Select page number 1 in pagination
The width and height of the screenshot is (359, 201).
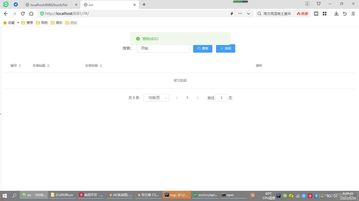[187, 98]
